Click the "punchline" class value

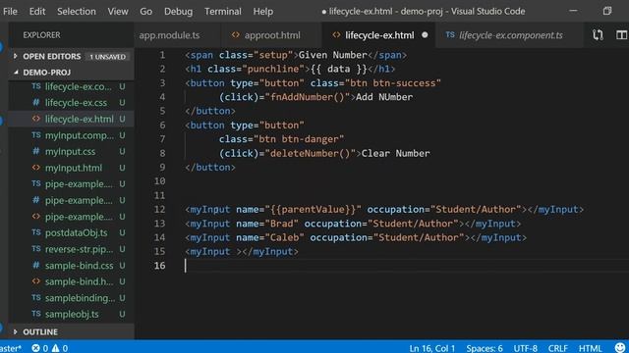click(x=273, y=69)
